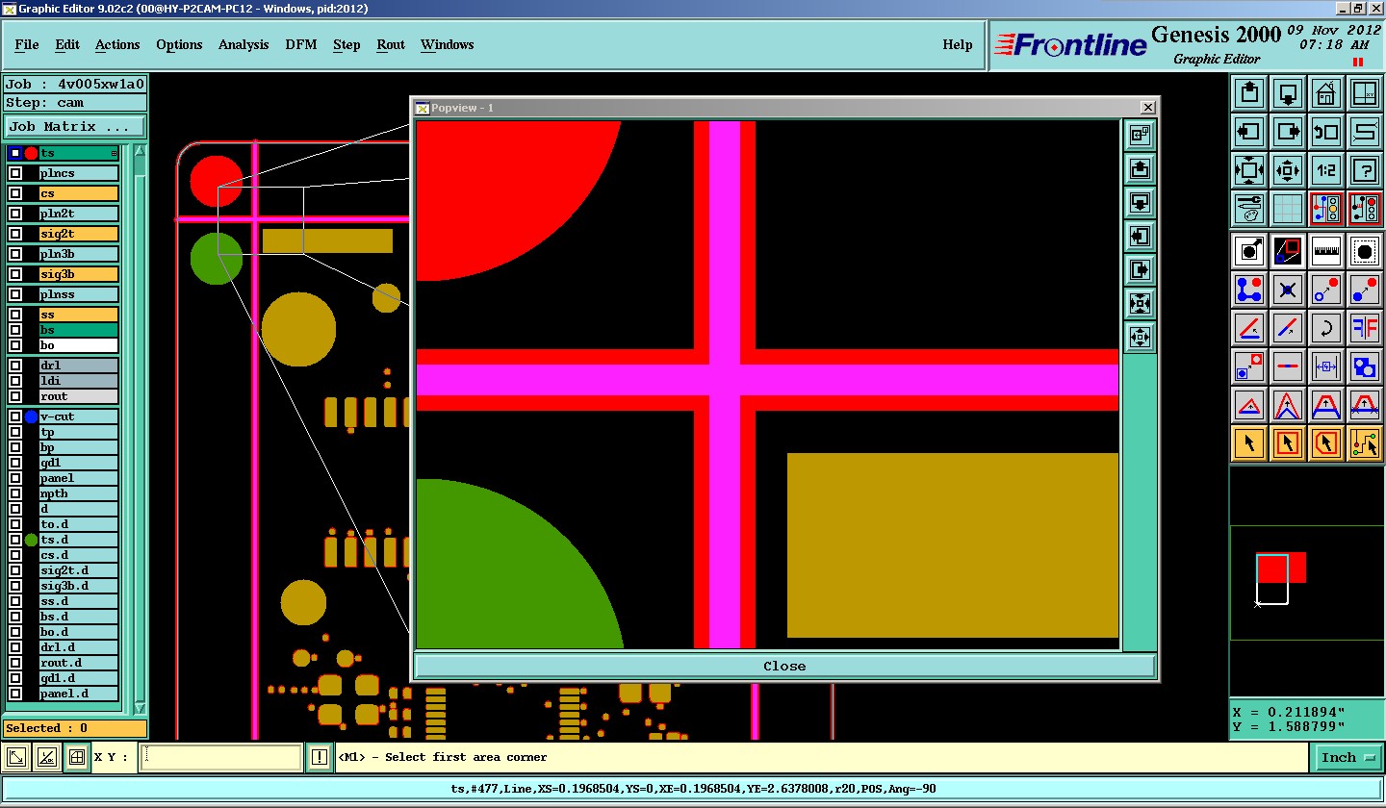Select the sig3b layer name
This screenshot has width=1386, height=808.
(x=79, y=274)
